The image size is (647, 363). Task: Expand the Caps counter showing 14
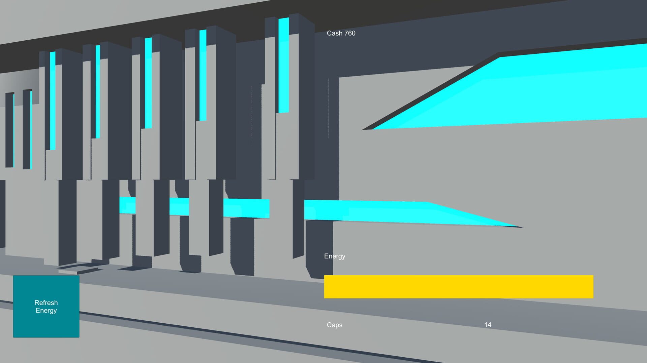click(x=487, y=325)
